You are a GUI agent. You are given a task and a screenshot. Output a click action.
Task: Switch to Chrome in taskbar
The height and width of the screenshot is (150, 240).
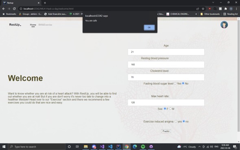point(127,147)
